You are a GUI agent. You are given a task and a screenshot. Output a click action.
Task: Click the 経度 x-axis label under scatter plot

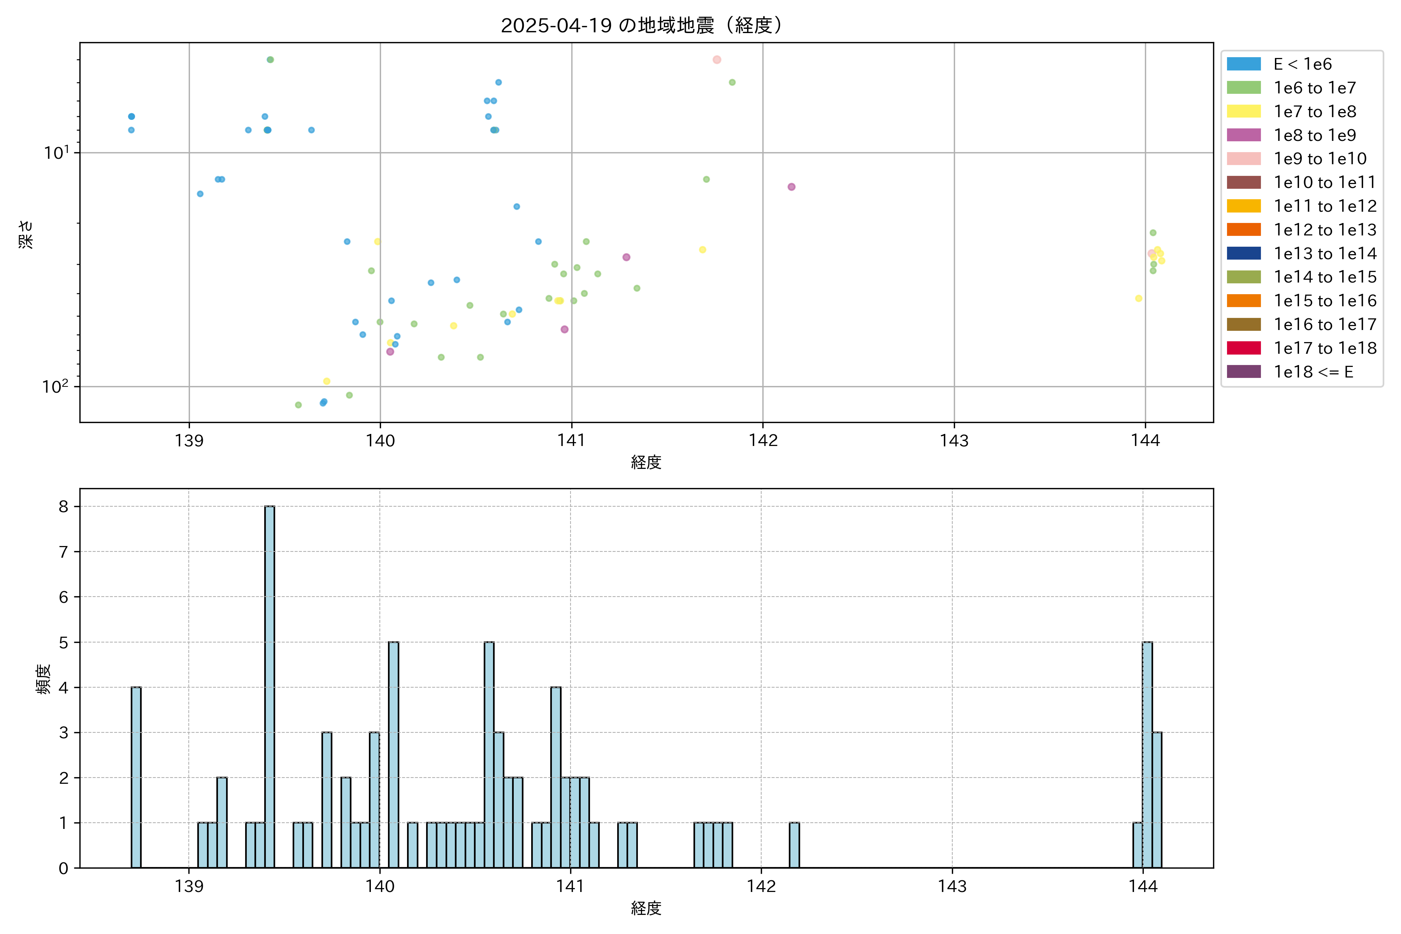coord(646,462)
